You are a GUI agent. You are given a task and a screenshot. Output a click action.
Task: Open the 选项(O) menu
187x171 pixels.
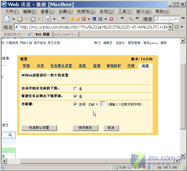point(107,12)
